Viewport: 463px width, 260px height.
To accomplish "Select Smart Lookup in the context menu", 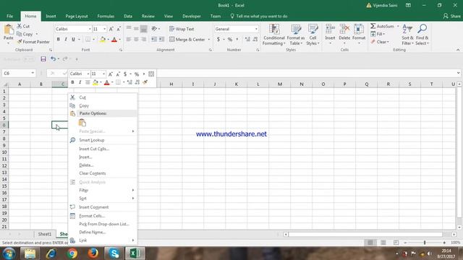I will point(103,140).
